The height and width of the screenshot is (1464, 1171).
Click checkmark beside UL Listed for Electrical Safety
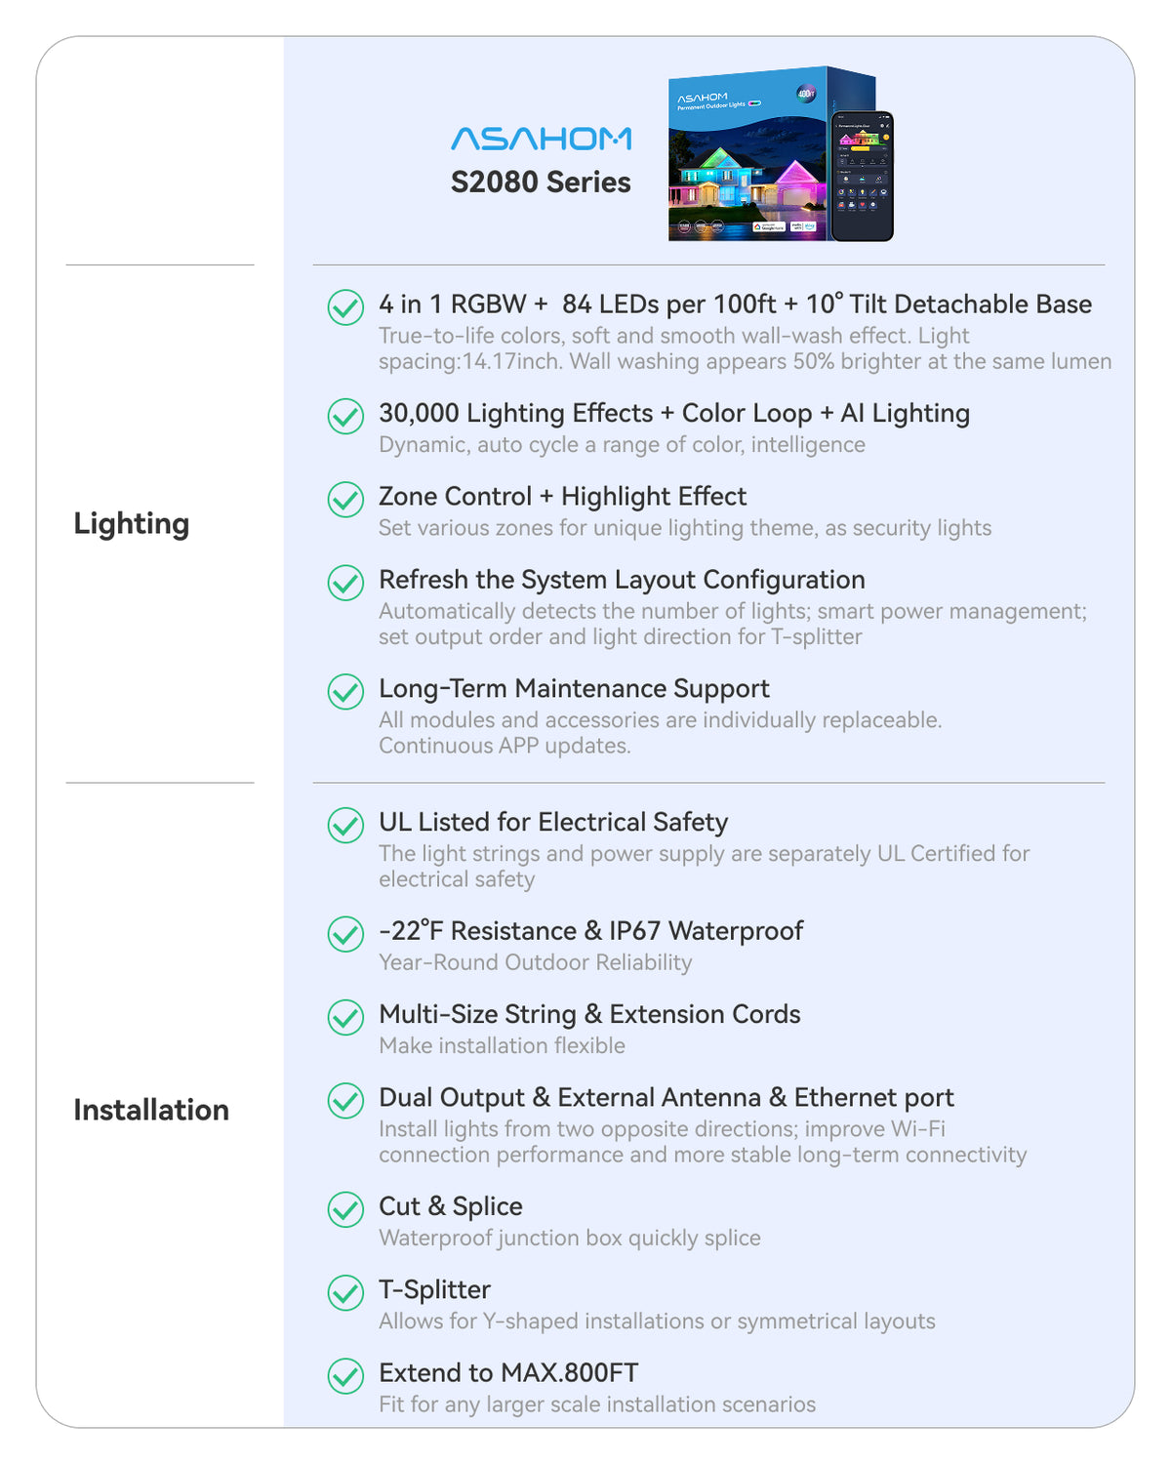pos(345,825)
